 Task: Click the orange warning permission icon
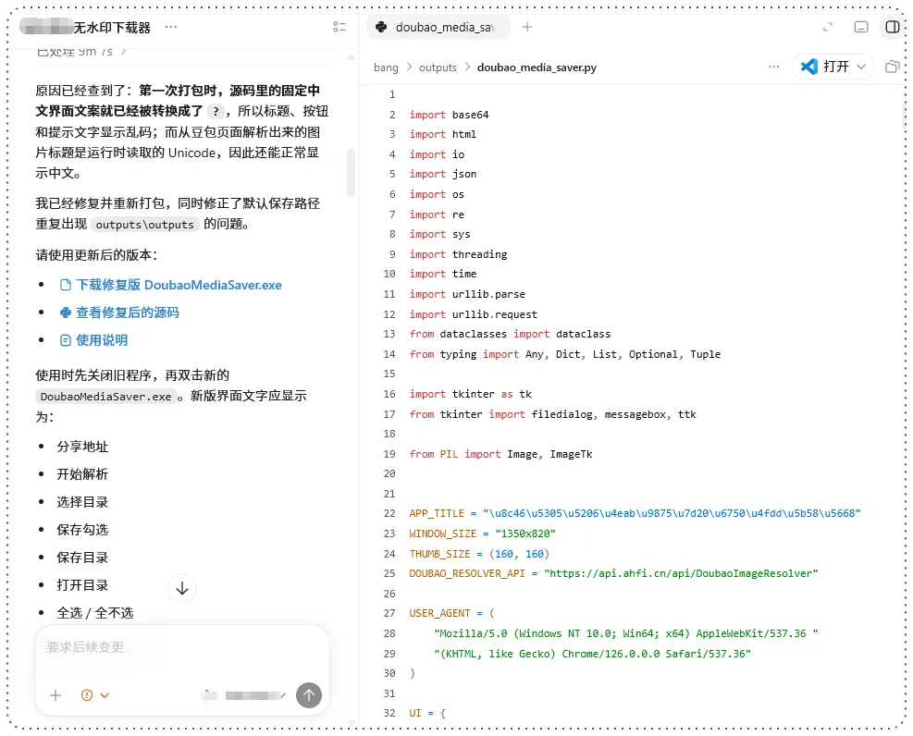click(x=87, y=695)
